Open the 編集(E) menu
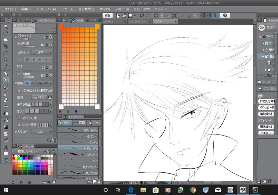This screenshot has width=278, height=195. click(x=26, y=9)
